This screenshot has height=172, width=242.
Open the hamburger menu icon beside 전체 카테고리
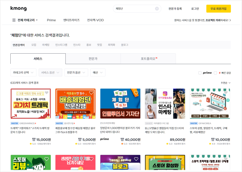(x=14, y=20)
